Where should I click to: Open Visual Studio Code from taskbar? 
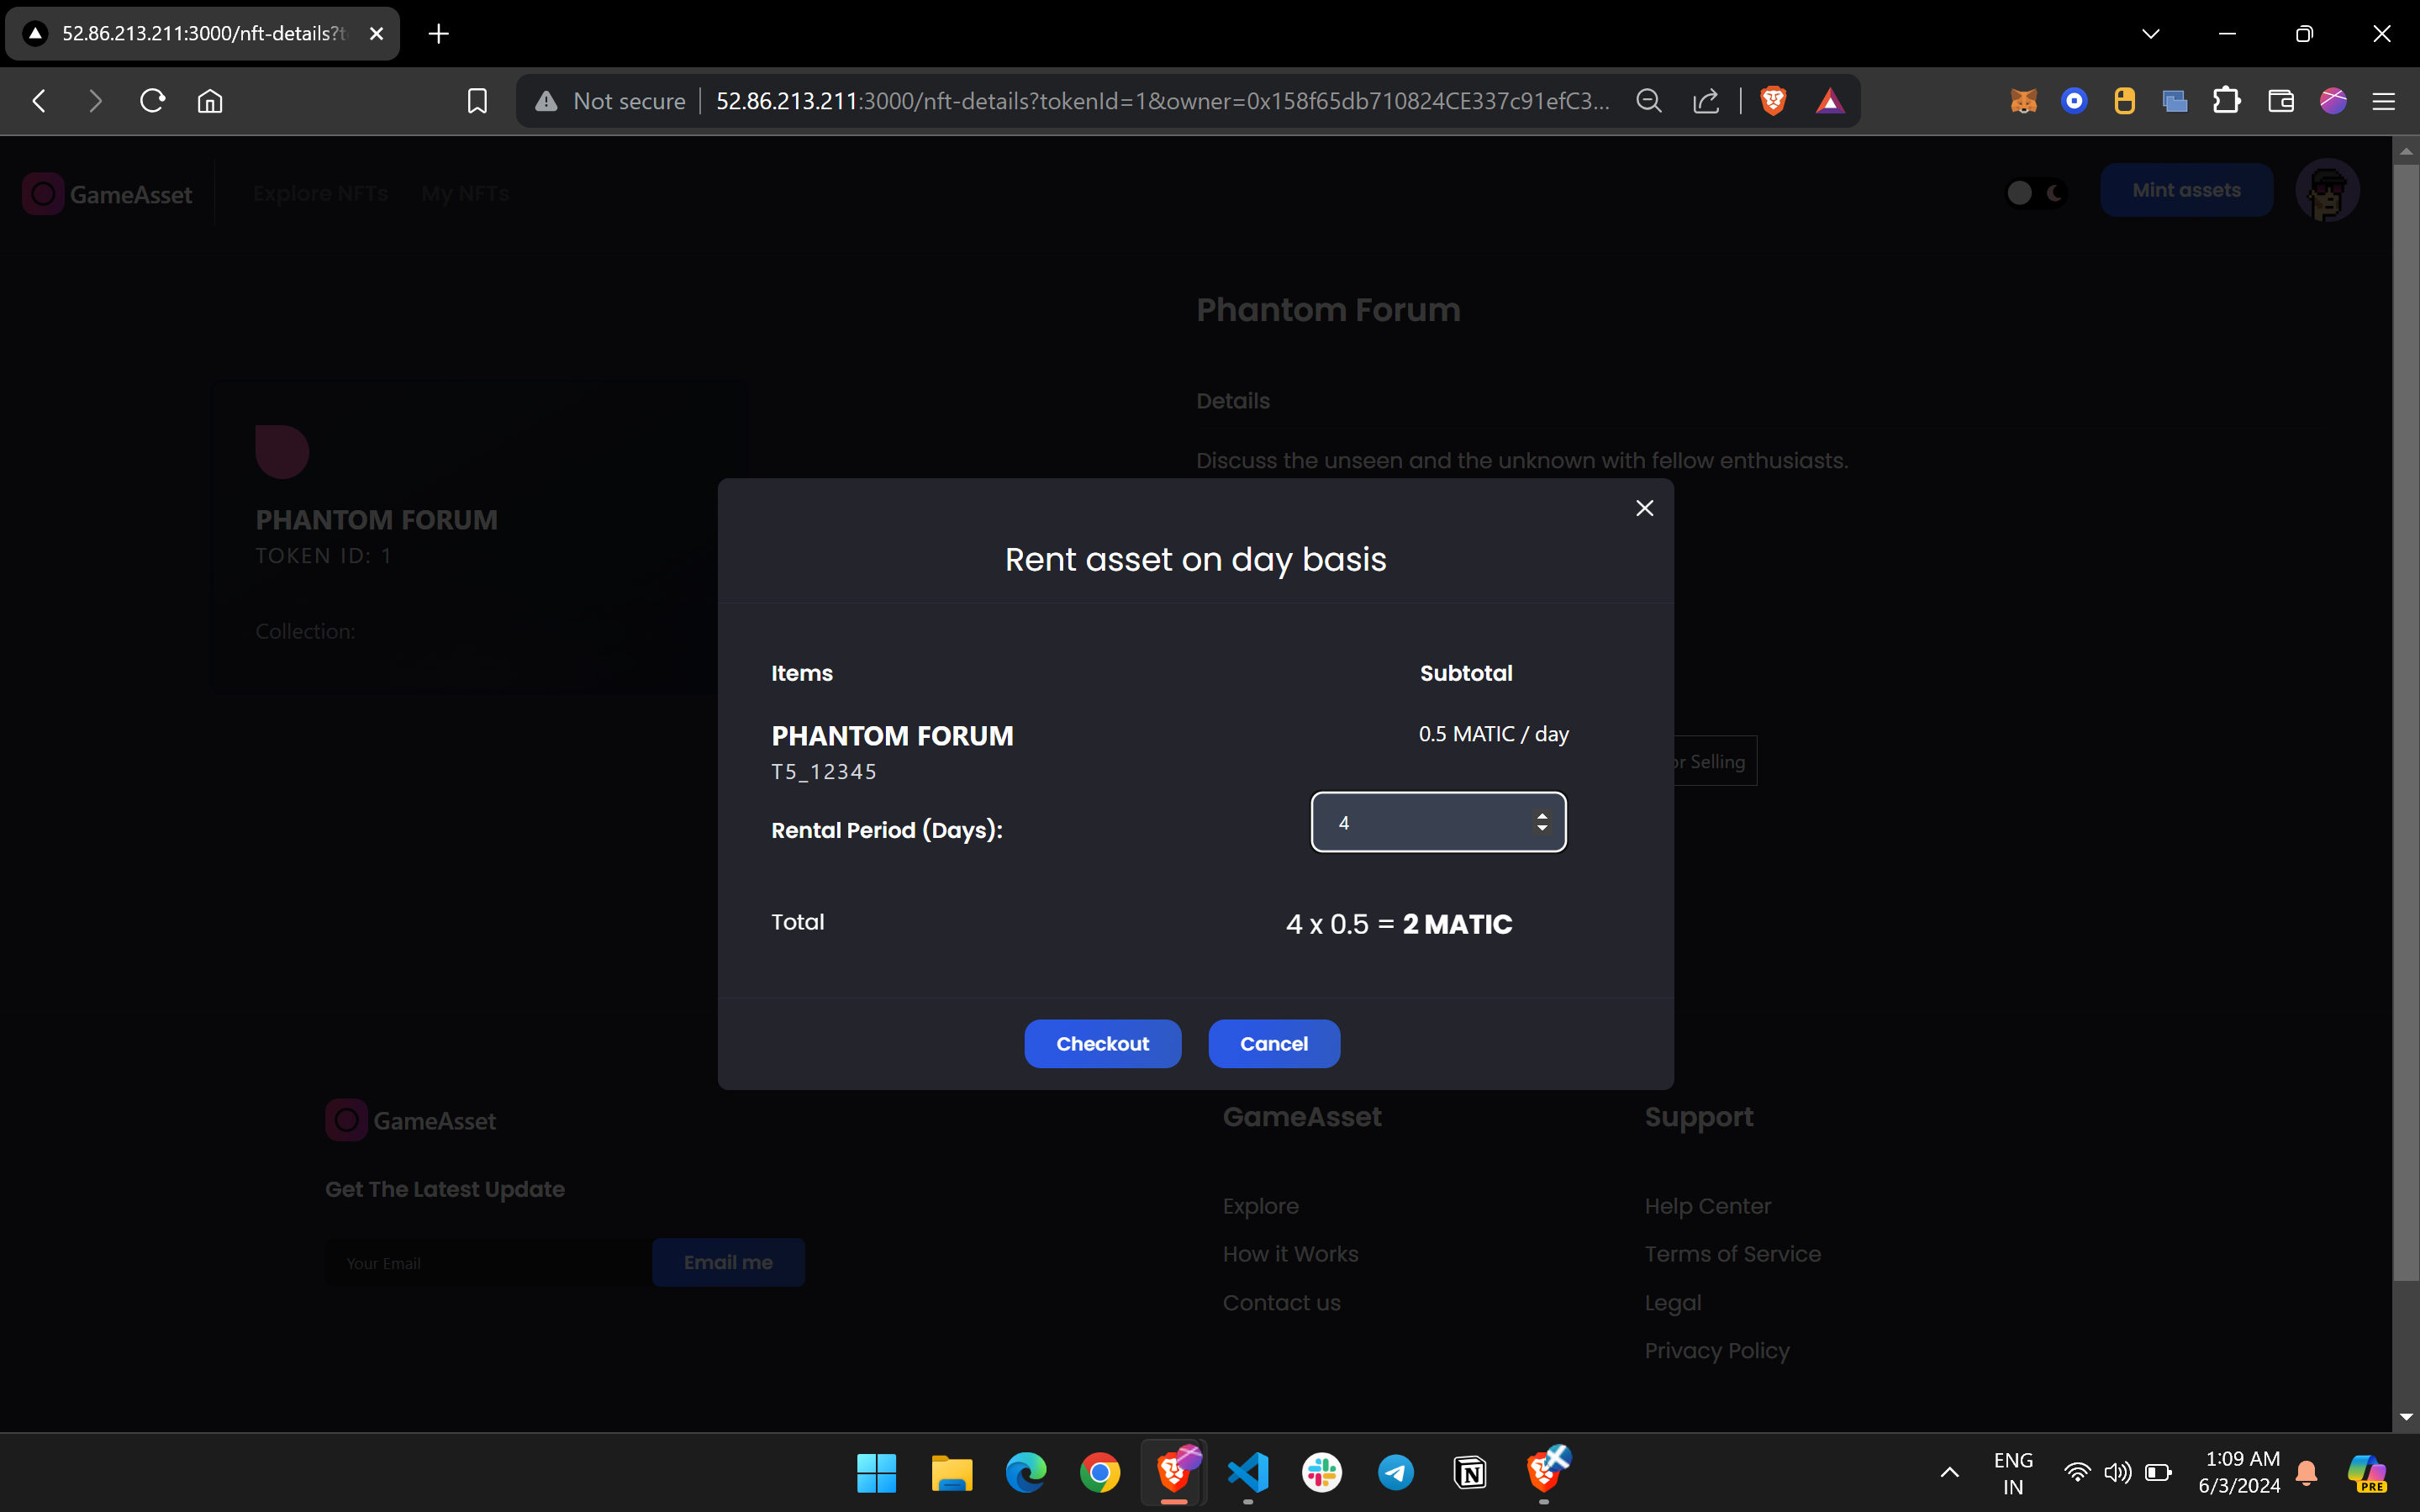(x=1248, y=1472)
